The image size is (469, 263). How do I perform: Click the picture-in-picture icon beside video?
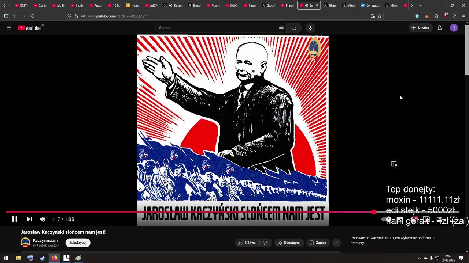tap(394, 164)
